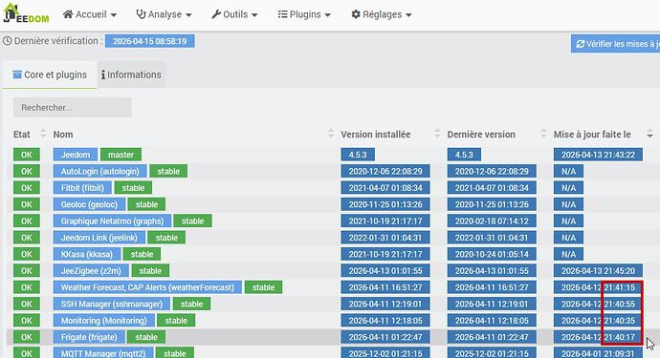Click update date 2026-04-01 21:09:31
The height and width of the screenshot is (358, 660).
point(598,353)
